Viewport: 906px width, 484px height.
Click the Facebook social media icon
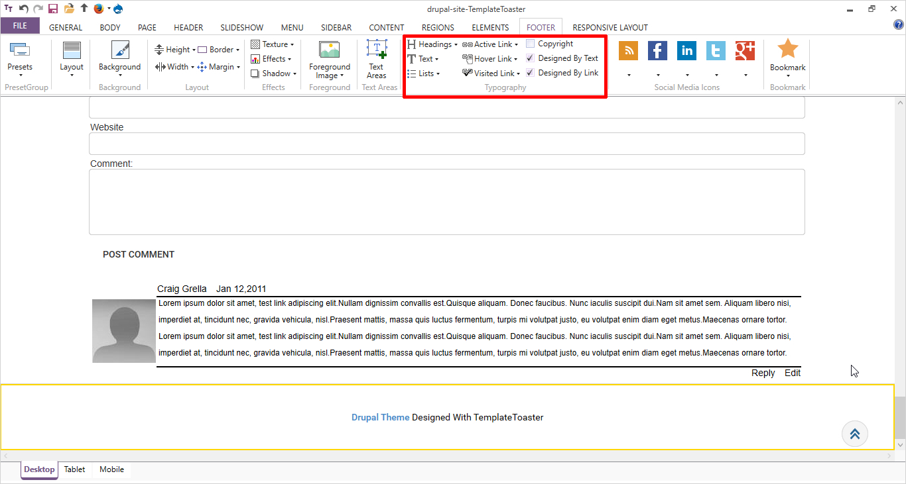click(x=657, y=51)
